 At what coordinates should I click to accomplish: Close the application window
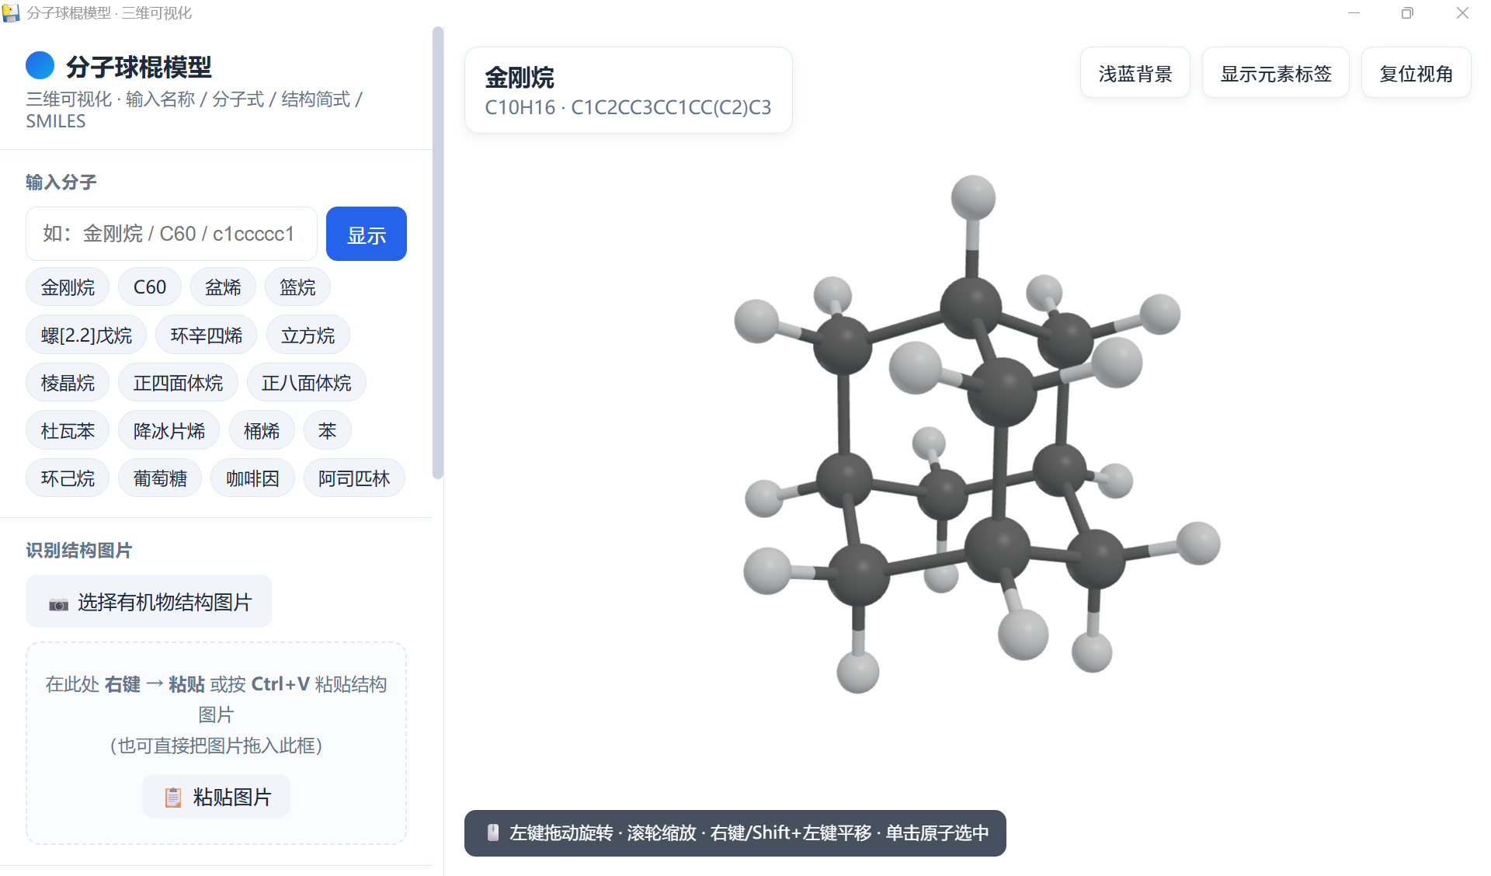[1462, 13]
